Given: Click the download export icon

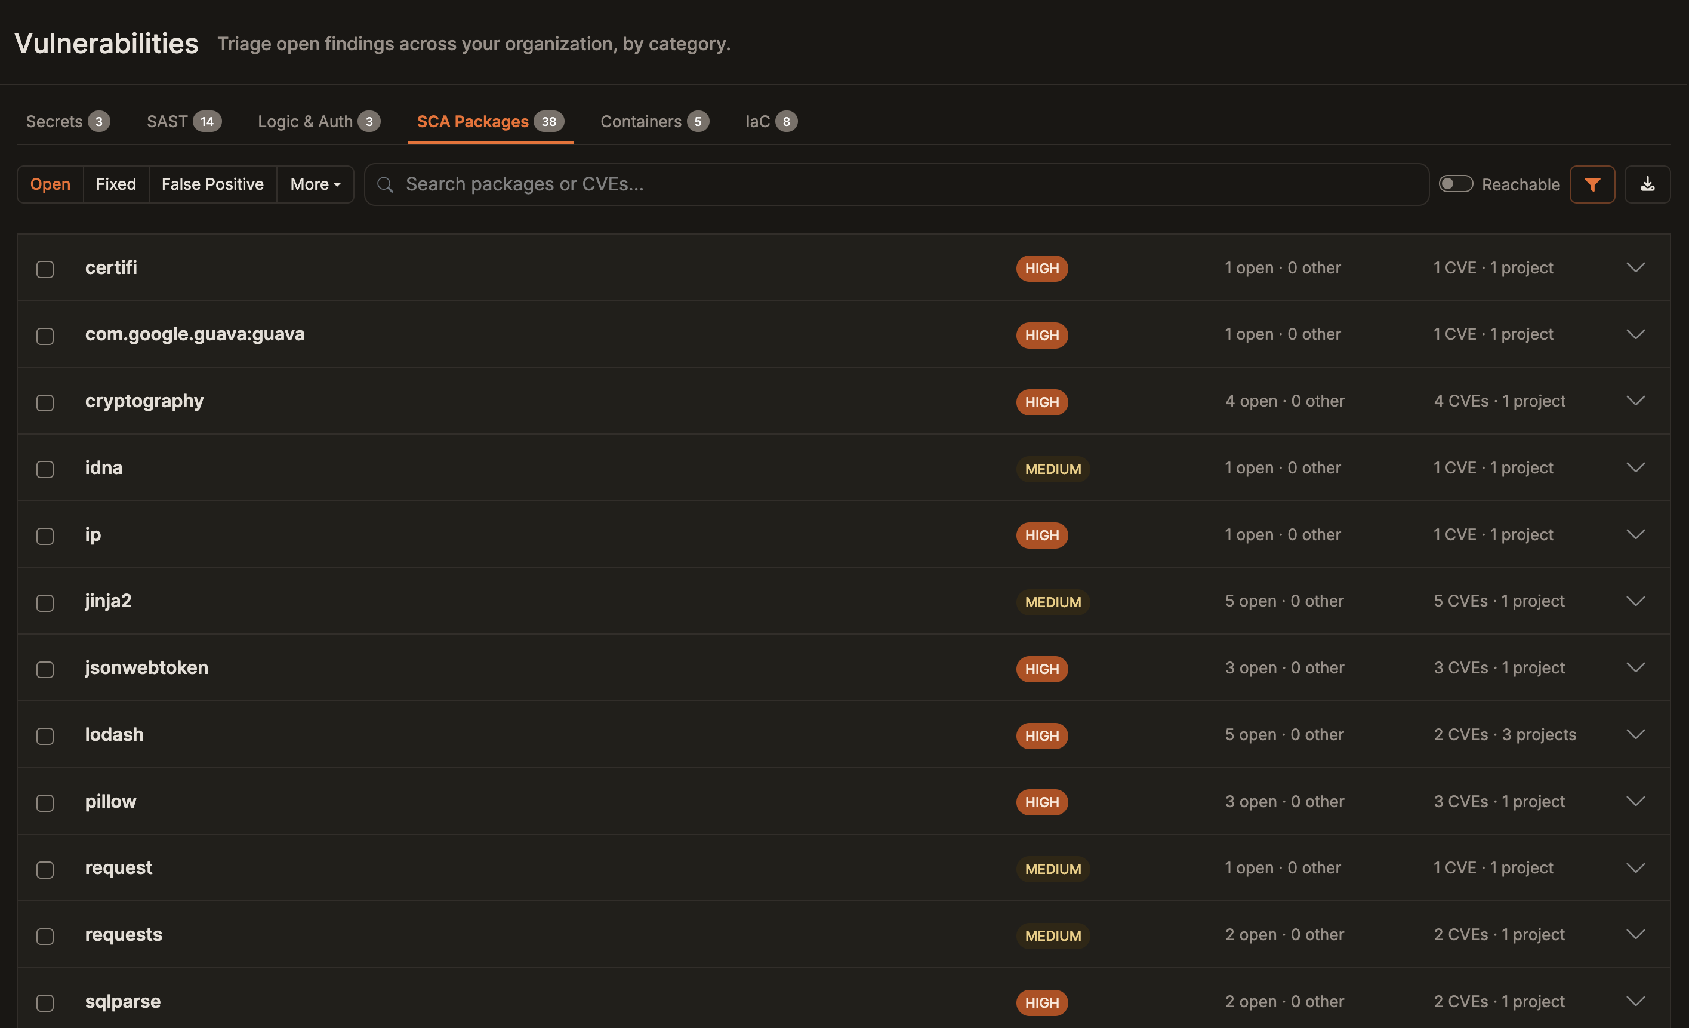Looking at the screenshot, I should click(x=1647, y=184).
